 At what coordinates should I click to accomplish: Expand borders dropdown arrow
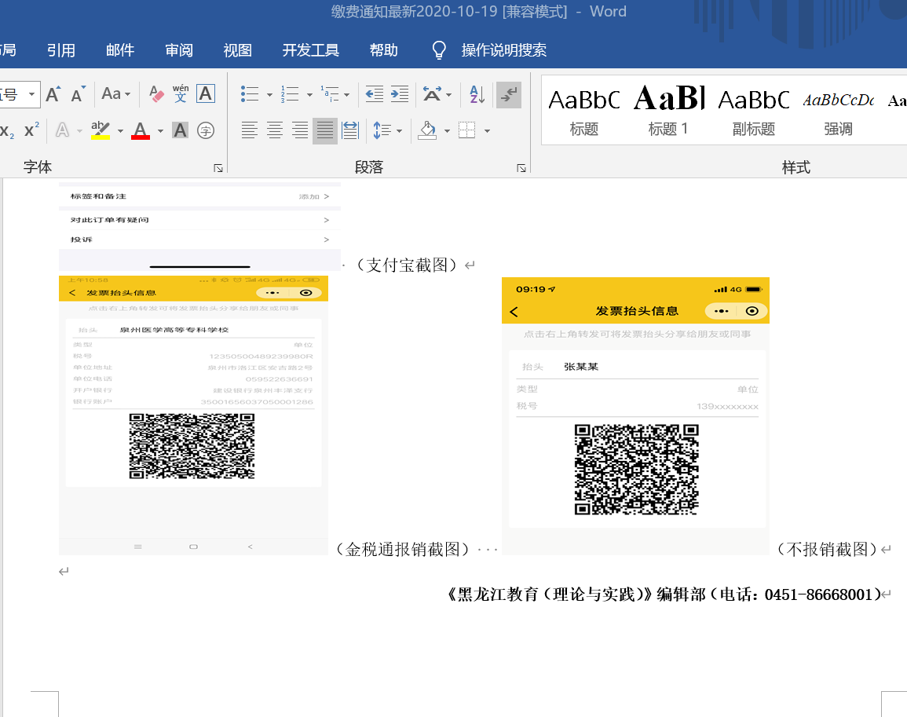tap(487, 131)
